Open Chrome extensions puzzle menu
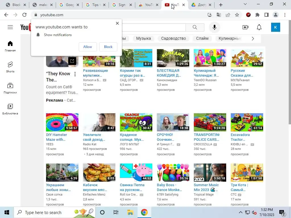291x218 pixels. 257,15
